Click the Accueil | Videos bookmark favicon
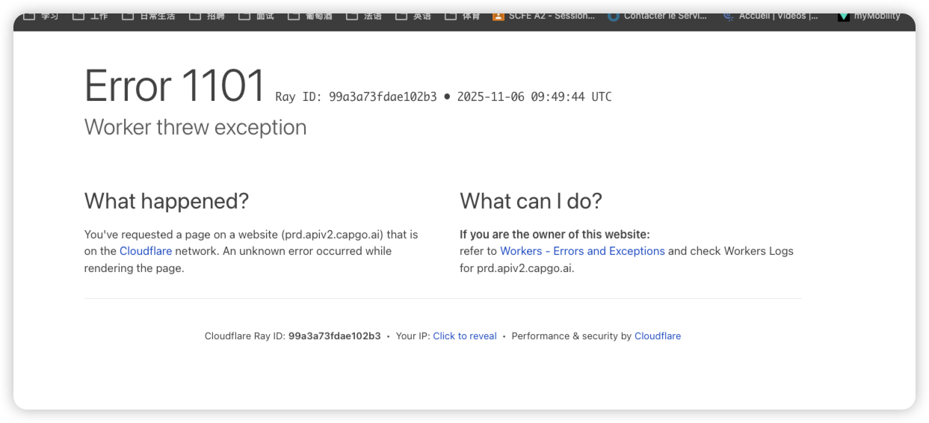Image resolution: width=929 pixels, height=423 pixels. (x=729, y=16)
